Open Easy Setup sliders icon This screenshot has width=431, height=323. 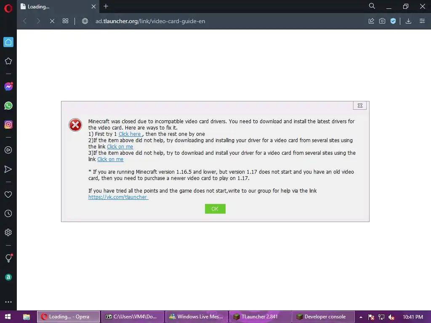pyautogui.click(x=422, y=21)
